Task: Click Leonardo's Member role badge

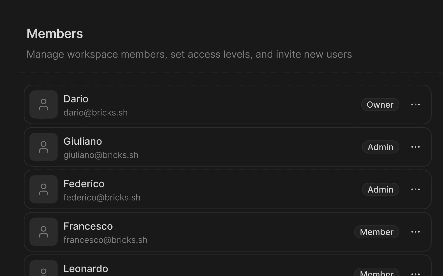Action: pos(377,273)
